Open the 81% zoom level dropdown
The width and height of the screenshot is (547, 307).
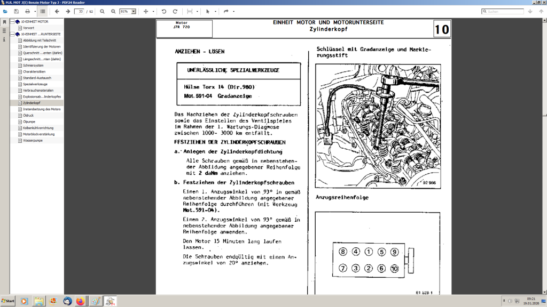click(x=133, y=11)
